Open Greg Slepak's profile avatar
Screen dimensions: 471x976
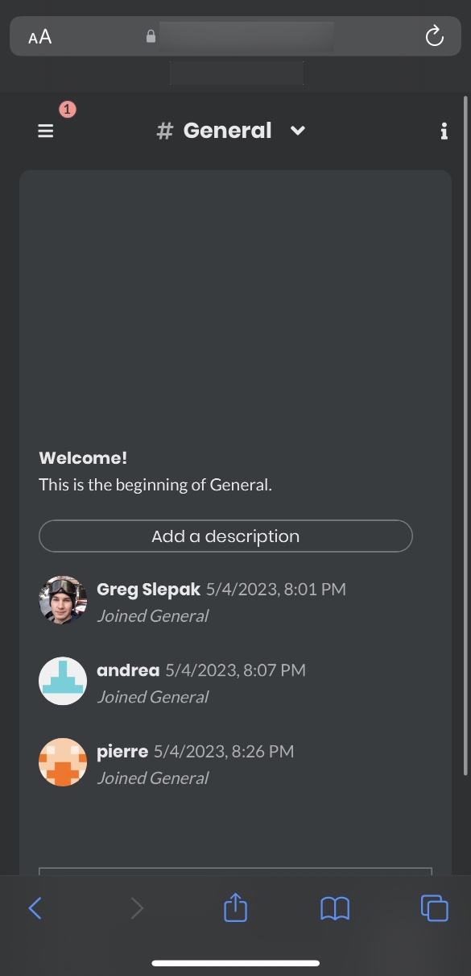tap(63, 600)
